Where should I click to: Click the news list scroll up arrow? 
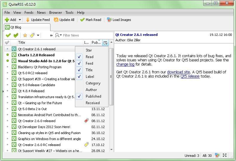[x=111, y=42]
